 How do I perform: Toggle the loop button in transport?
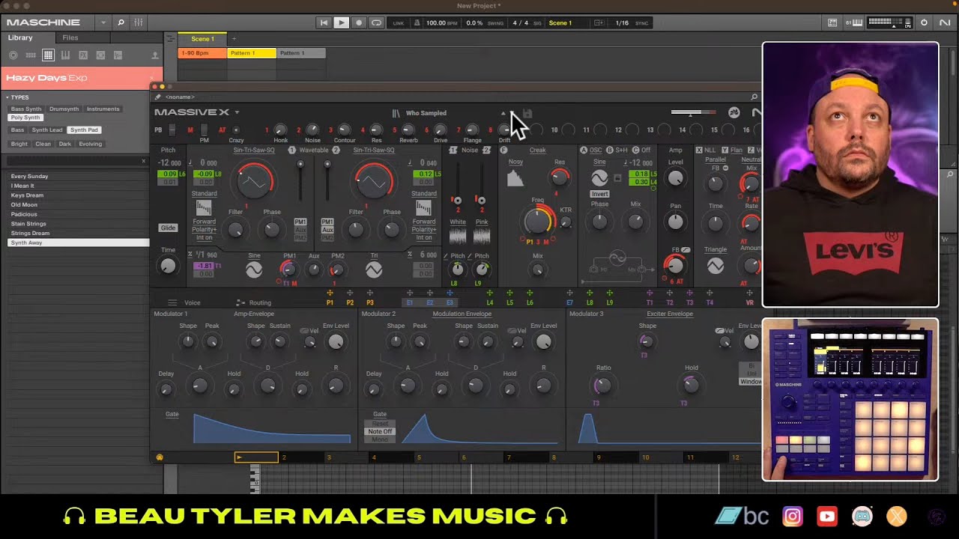click(376, 22)
